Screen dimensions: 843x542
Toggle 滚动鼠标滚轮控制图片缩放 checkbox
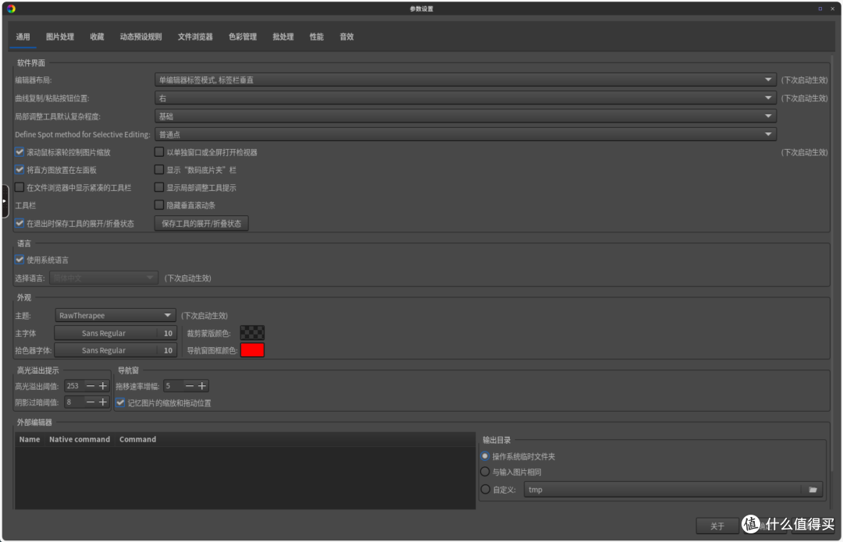coord(20,152)
